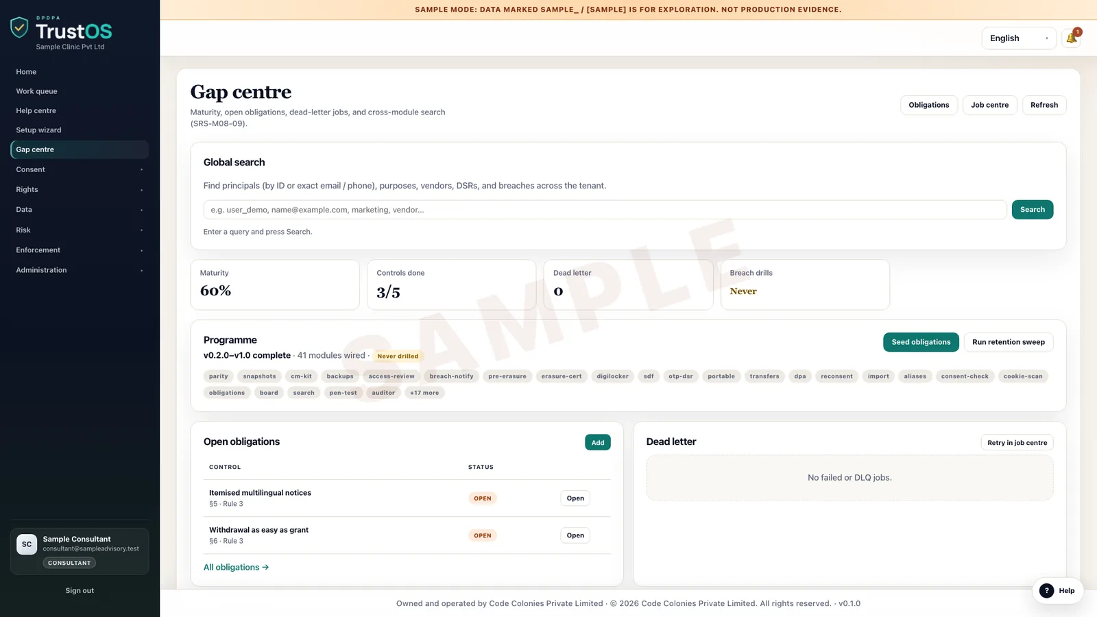Open the notifications bell
The height and width of the screenshot is (617, 1097).
pyautogui.click(x=1071, y=38)
